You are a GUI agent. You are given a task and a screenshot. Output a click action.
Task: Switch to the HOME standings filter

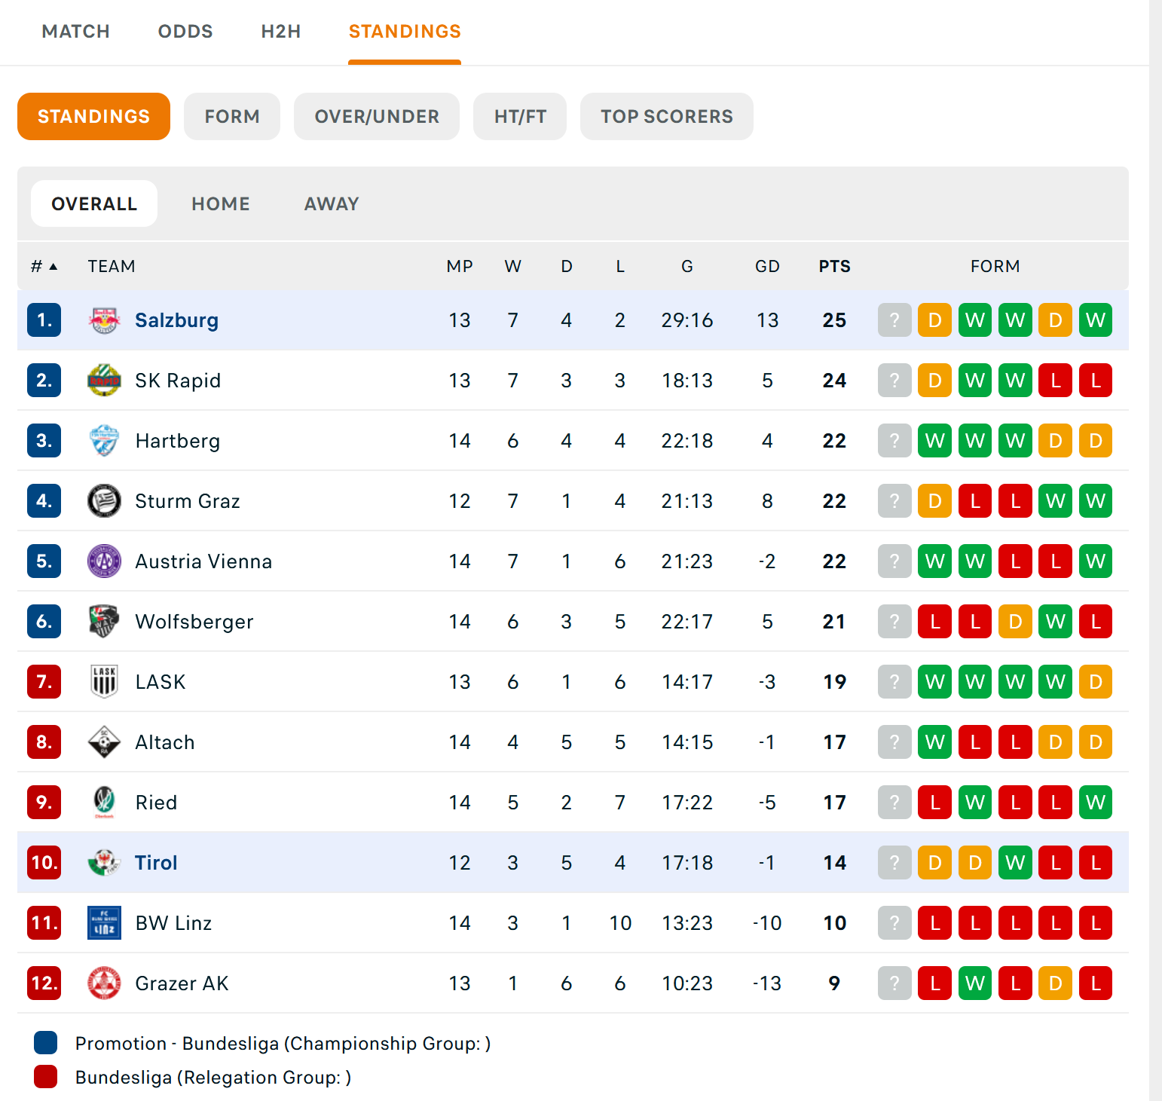pyautogui.click(x=220, y=204)
